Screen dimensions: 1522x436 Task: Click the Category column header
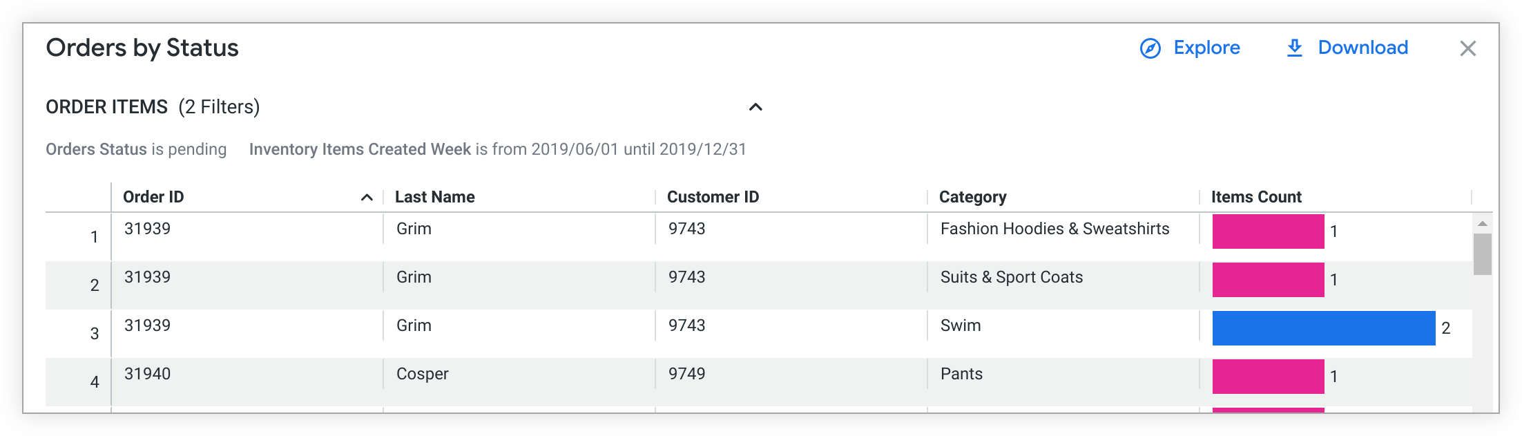[972, 197]
